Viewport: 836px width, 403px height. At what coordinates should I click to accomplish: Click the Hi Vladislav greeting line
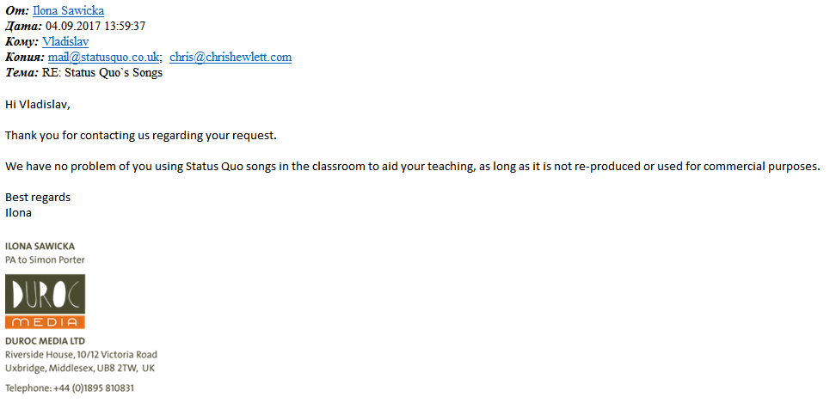pos(37,104)
